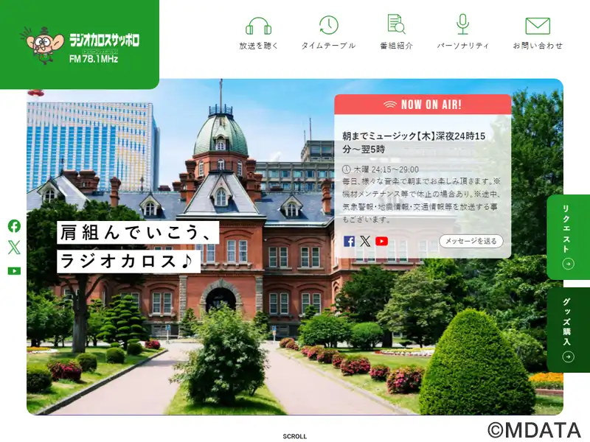Click the 朝までミュージック program title

pos(414,142)
